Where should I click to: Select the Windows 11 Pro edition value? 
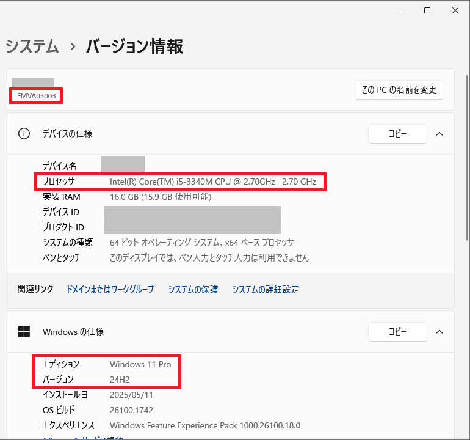tap(140, 364)
